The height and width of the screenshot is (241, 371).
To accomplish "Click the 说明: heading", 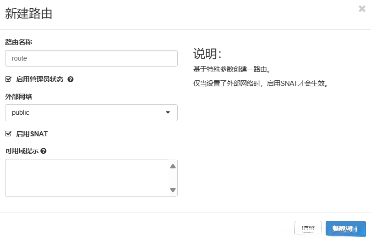I will [207, 54].
